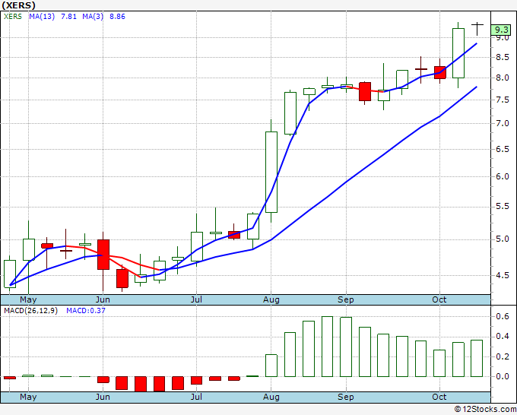The image size is (517, 415).
Task: Click the Oct label on price chart axis
Action: (439, 299)
